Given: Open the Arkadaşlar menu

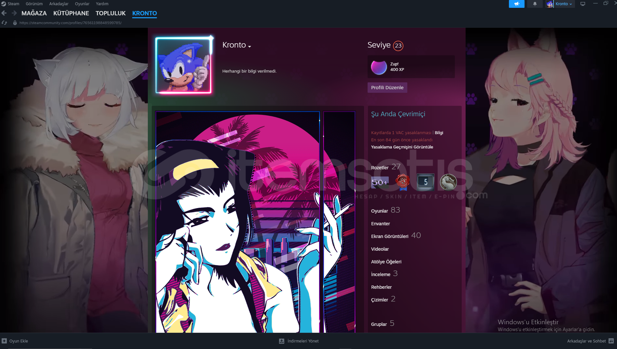Looking at the screenshot, I should pyautogui.click(x=59, y=4).
